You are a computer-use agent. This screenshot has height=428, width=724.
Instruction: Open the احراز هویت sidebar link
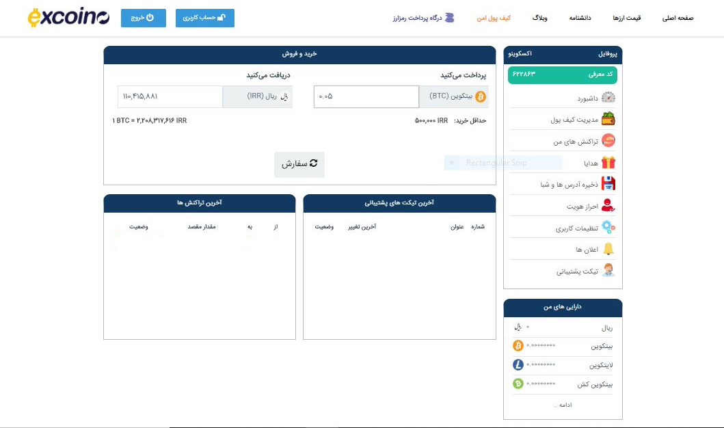pyautogui.click(x=582, y=206)
